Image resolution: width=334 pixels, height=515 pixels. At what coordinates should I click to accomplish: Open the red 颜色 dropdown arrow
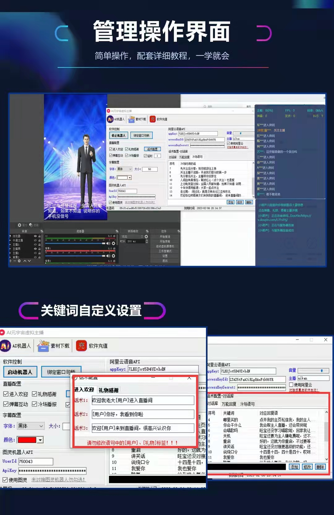tap(40, 440)
